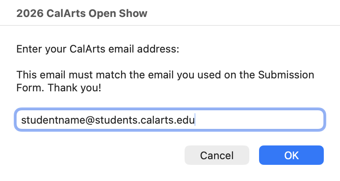Click the "2026 CalArts Open Show" dialog title

click(82, 14)
